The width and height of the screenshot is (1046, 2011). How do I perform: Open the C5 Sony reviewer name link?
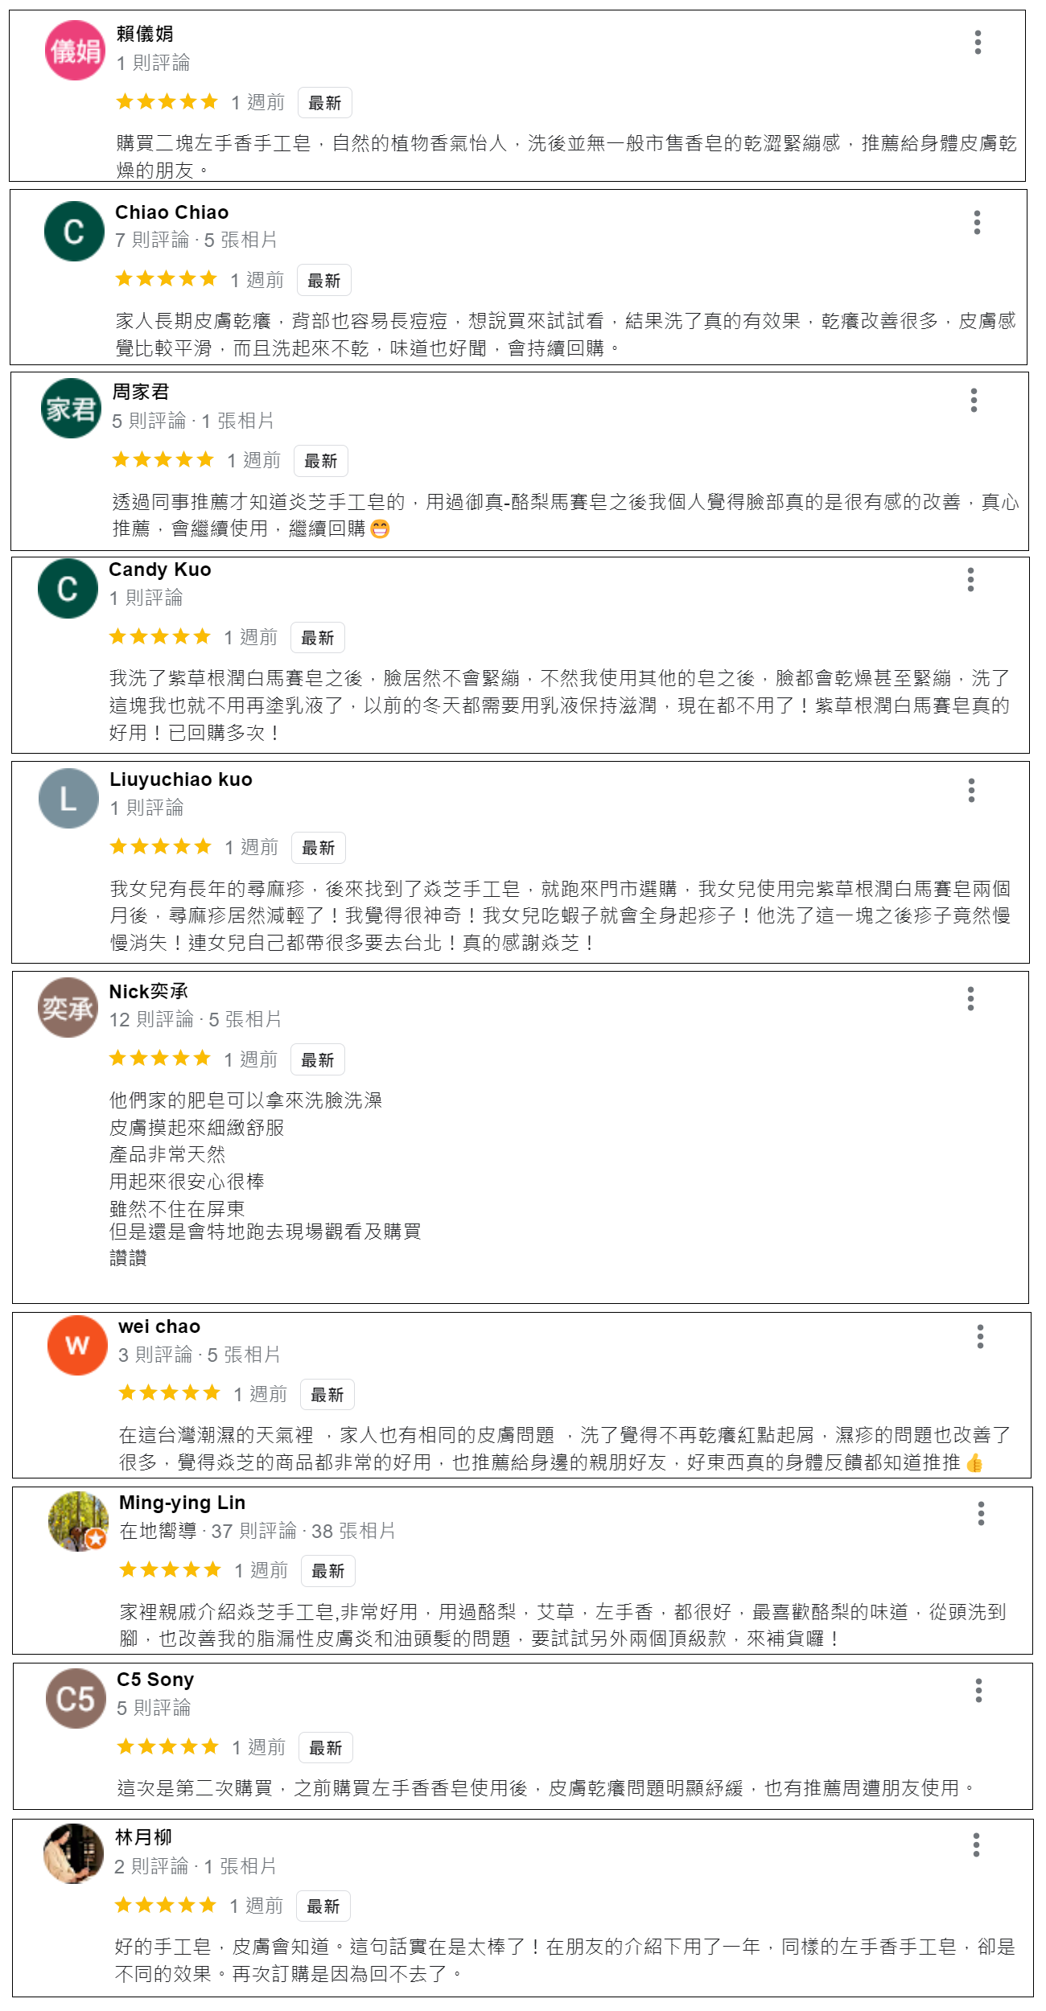coord(155,1680)
